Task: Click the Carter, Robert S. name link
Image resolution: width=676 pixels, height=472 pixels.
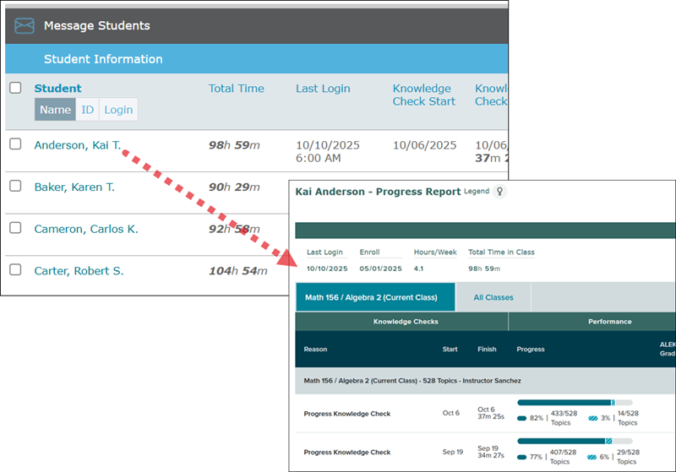Action: 79,271
